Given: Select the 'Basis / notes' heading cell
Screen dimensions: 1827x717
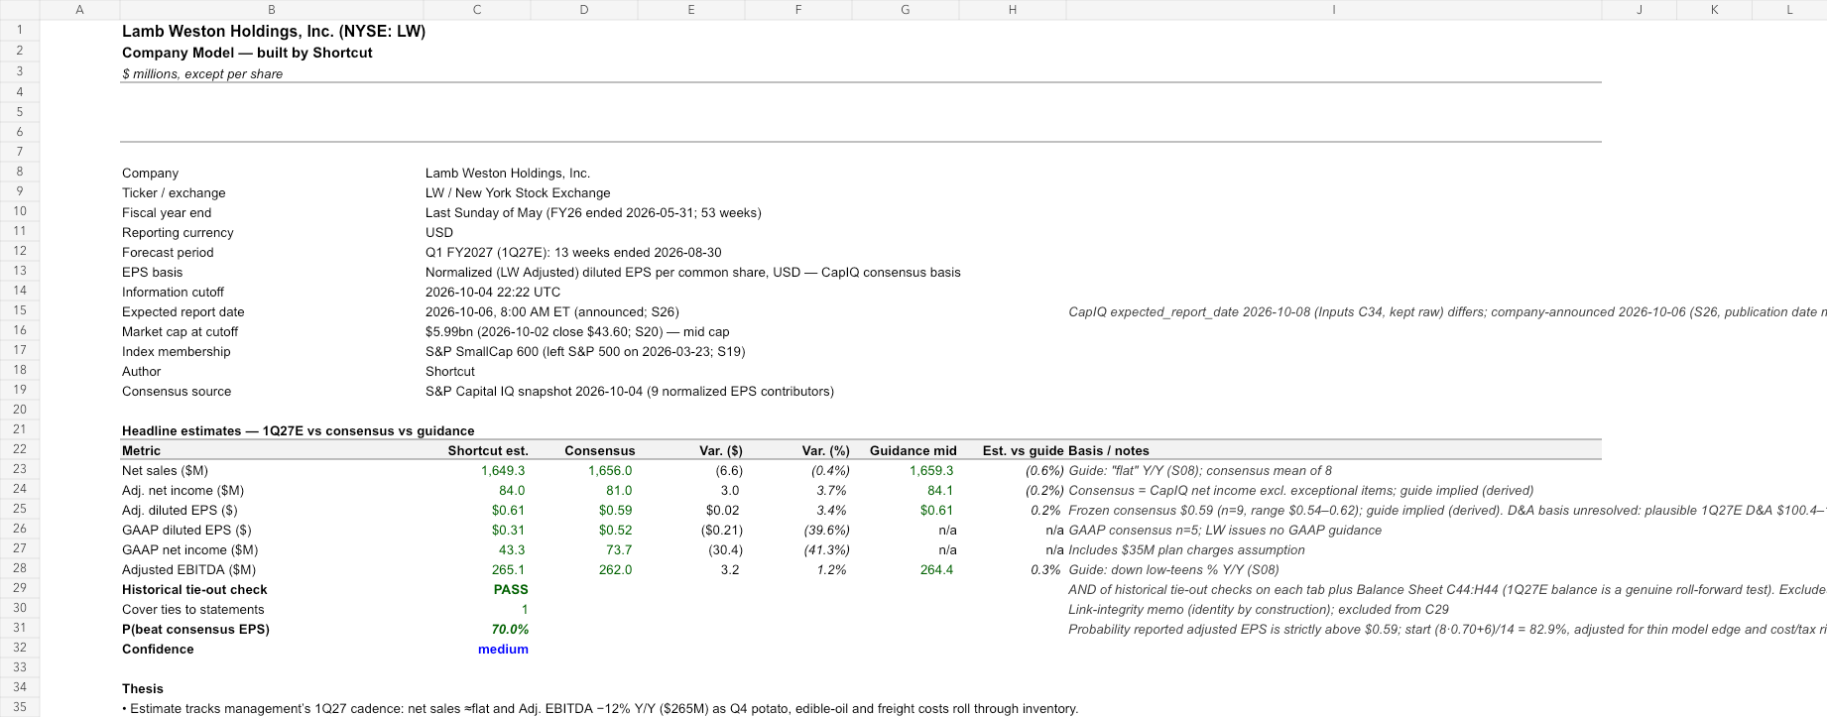Looking at the screenshot, I should pyautogui.click(x=1109, y=451).
